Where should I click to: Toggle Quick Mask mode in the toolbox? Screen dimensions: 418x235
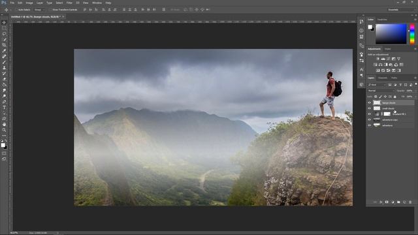4,153
